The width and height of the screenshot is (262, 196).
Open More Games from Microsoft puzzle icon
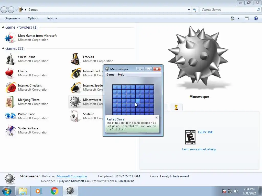[x=10, y=38]
